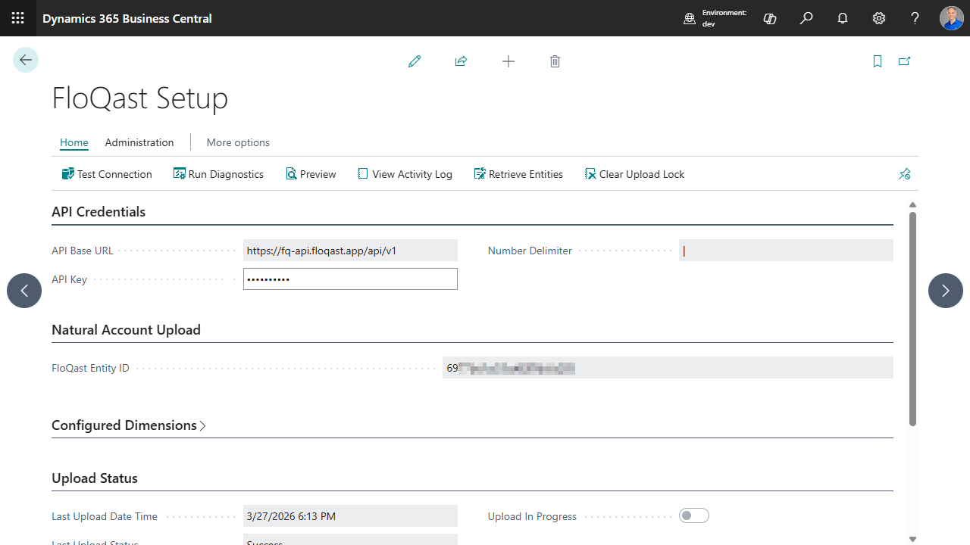This screenshot has width=970, height=545.
Task: Switch to the Administration tab
Action: coord(139,142)
